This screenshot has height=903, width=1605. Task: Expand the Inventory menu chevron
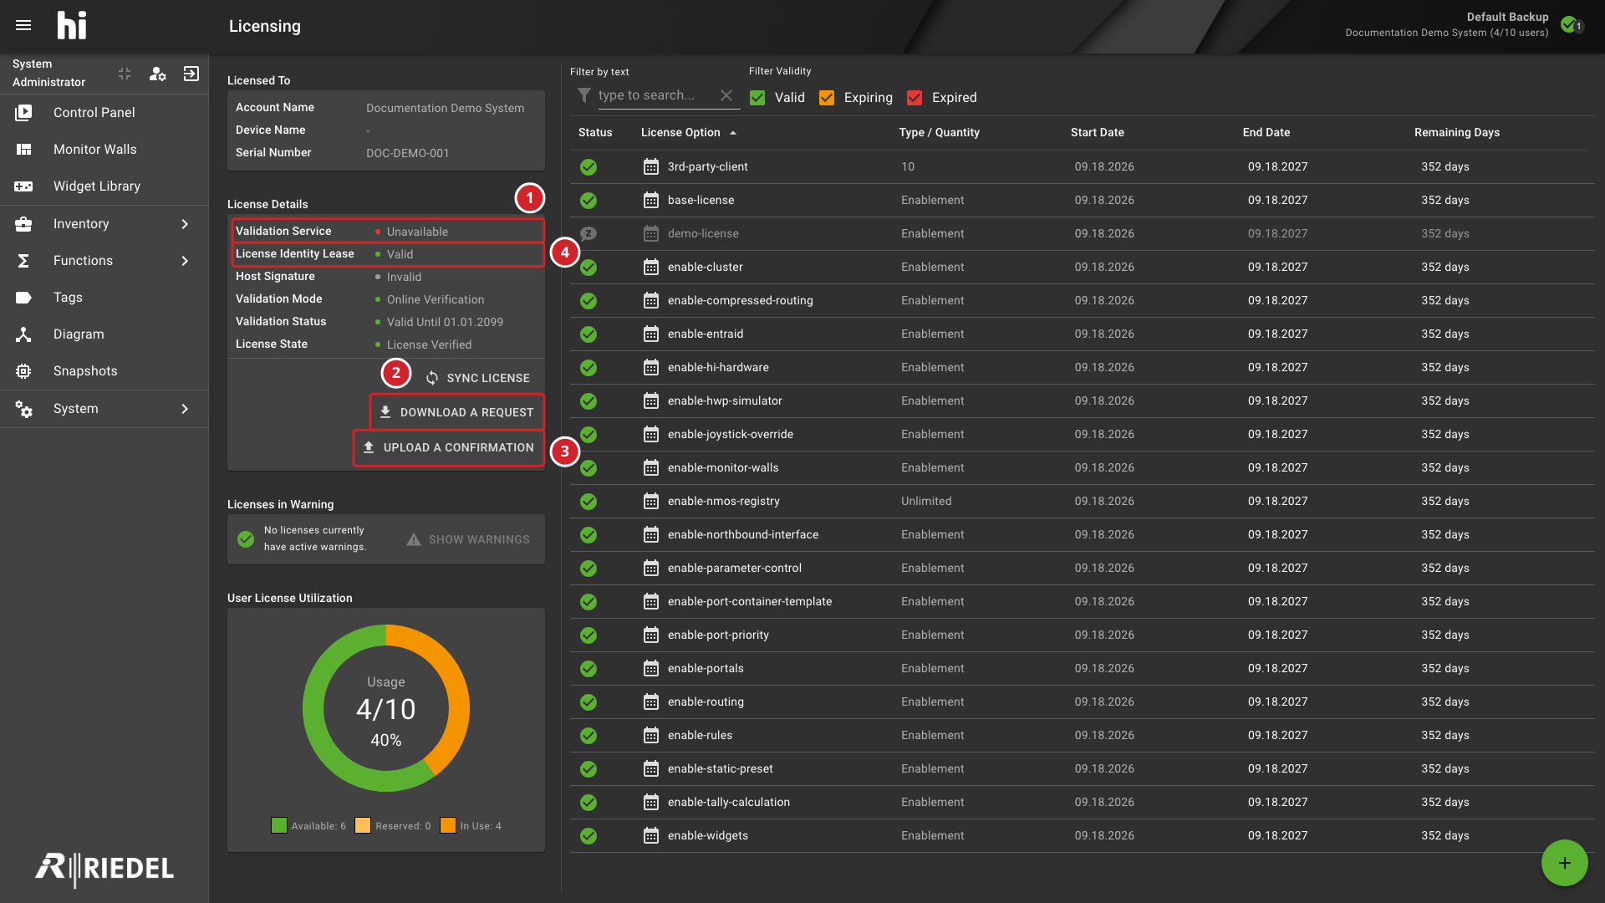(185, 224)
